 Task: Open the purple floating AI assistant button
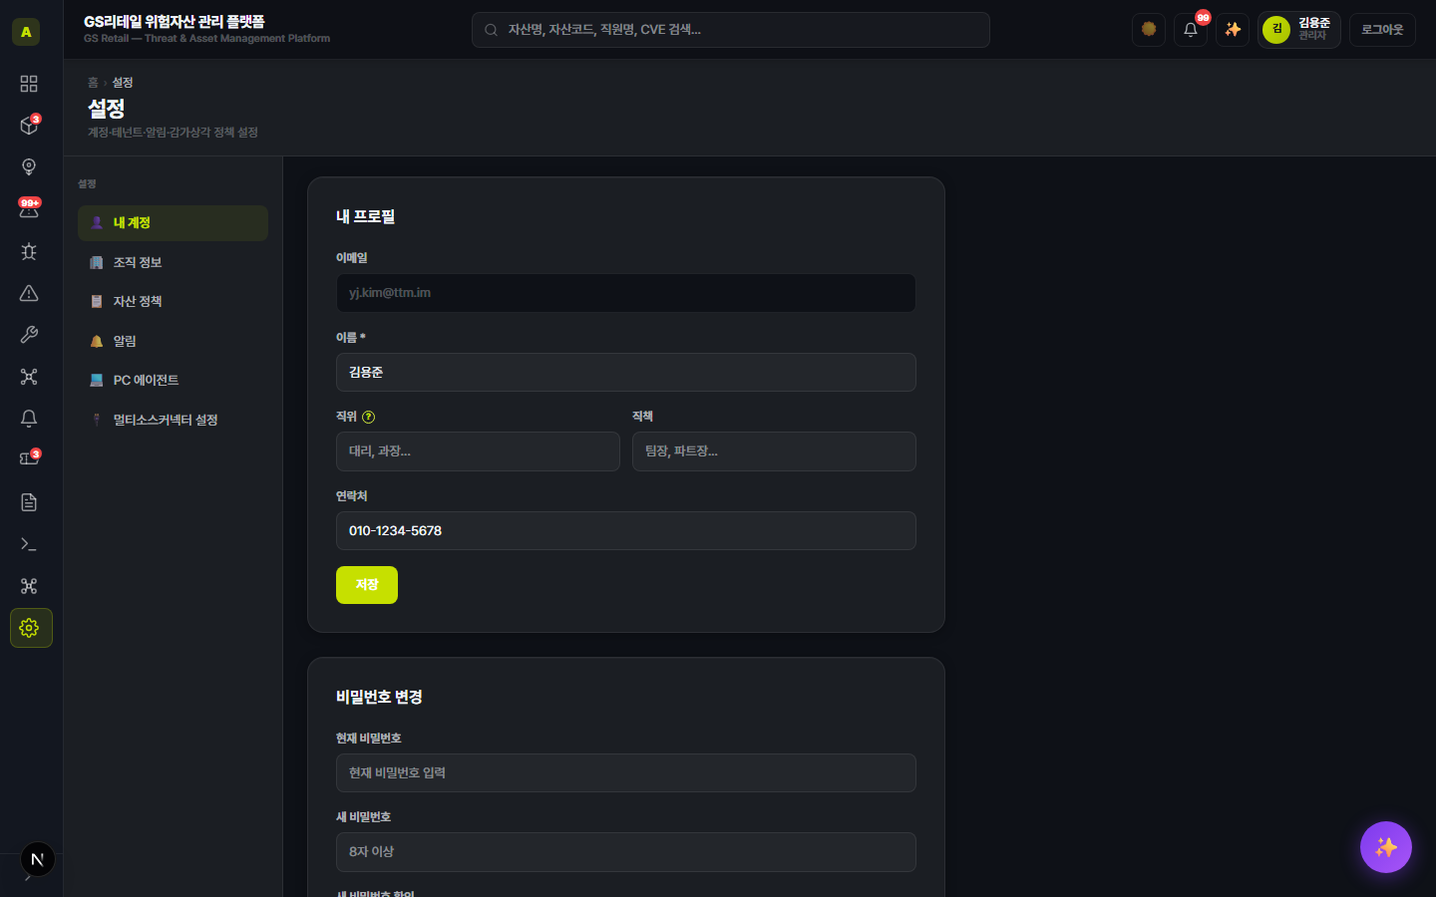point(1386,847)
